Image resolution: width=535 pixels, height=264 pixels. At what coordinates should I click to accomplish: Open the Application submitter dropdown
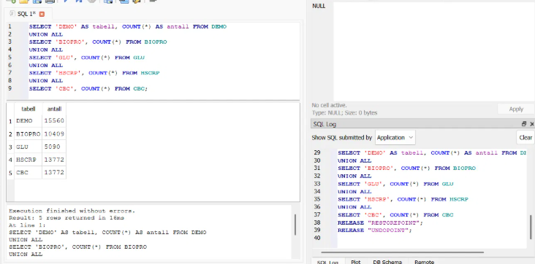coord(395,138)
